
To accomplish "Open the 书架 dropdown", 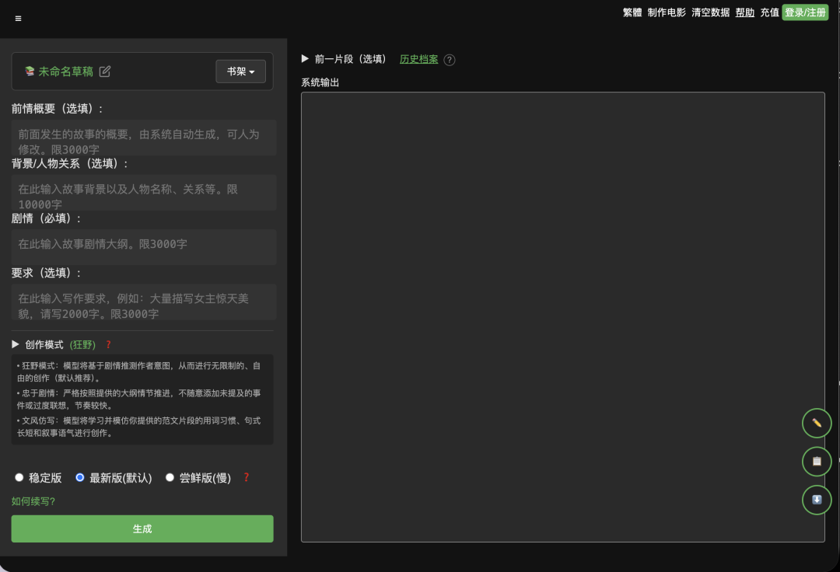I will tap(240, 71).
